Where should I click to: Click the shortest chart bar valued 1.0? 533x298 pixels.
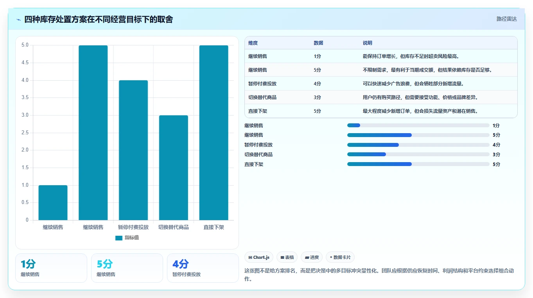coord(53,202)
